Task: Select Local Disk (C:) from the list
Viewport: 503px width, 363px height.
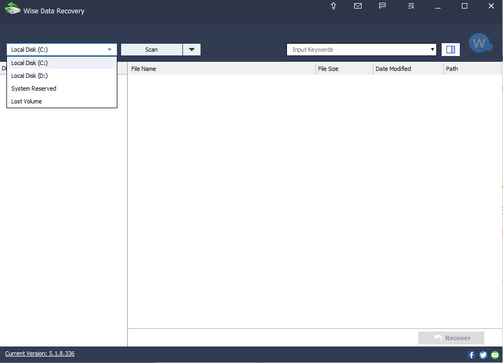Action: pos(62,63)
